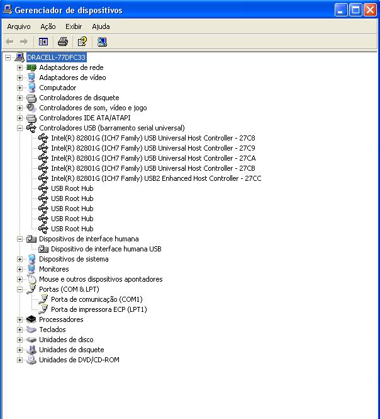Select the Dispositivos de sistema label

[74, 259]
